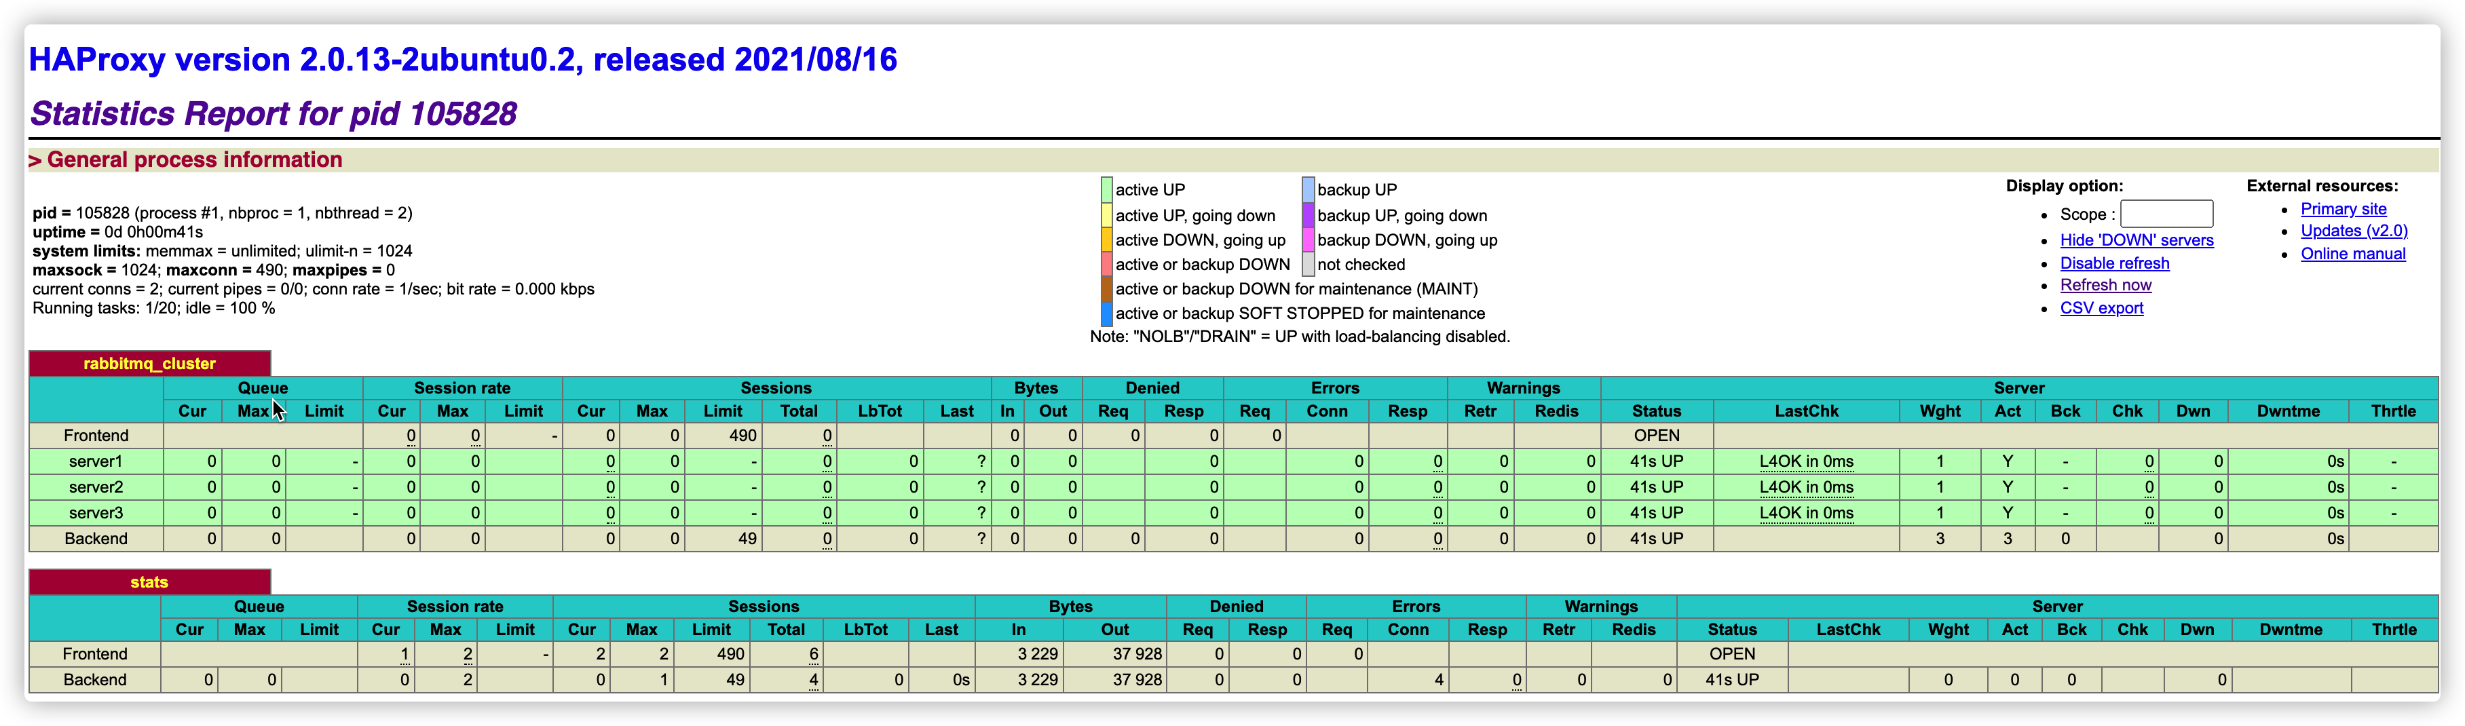This screenshot has width=2465, height=726.
Task: Open the Online manual link
Action: [x=2353, y=254]
